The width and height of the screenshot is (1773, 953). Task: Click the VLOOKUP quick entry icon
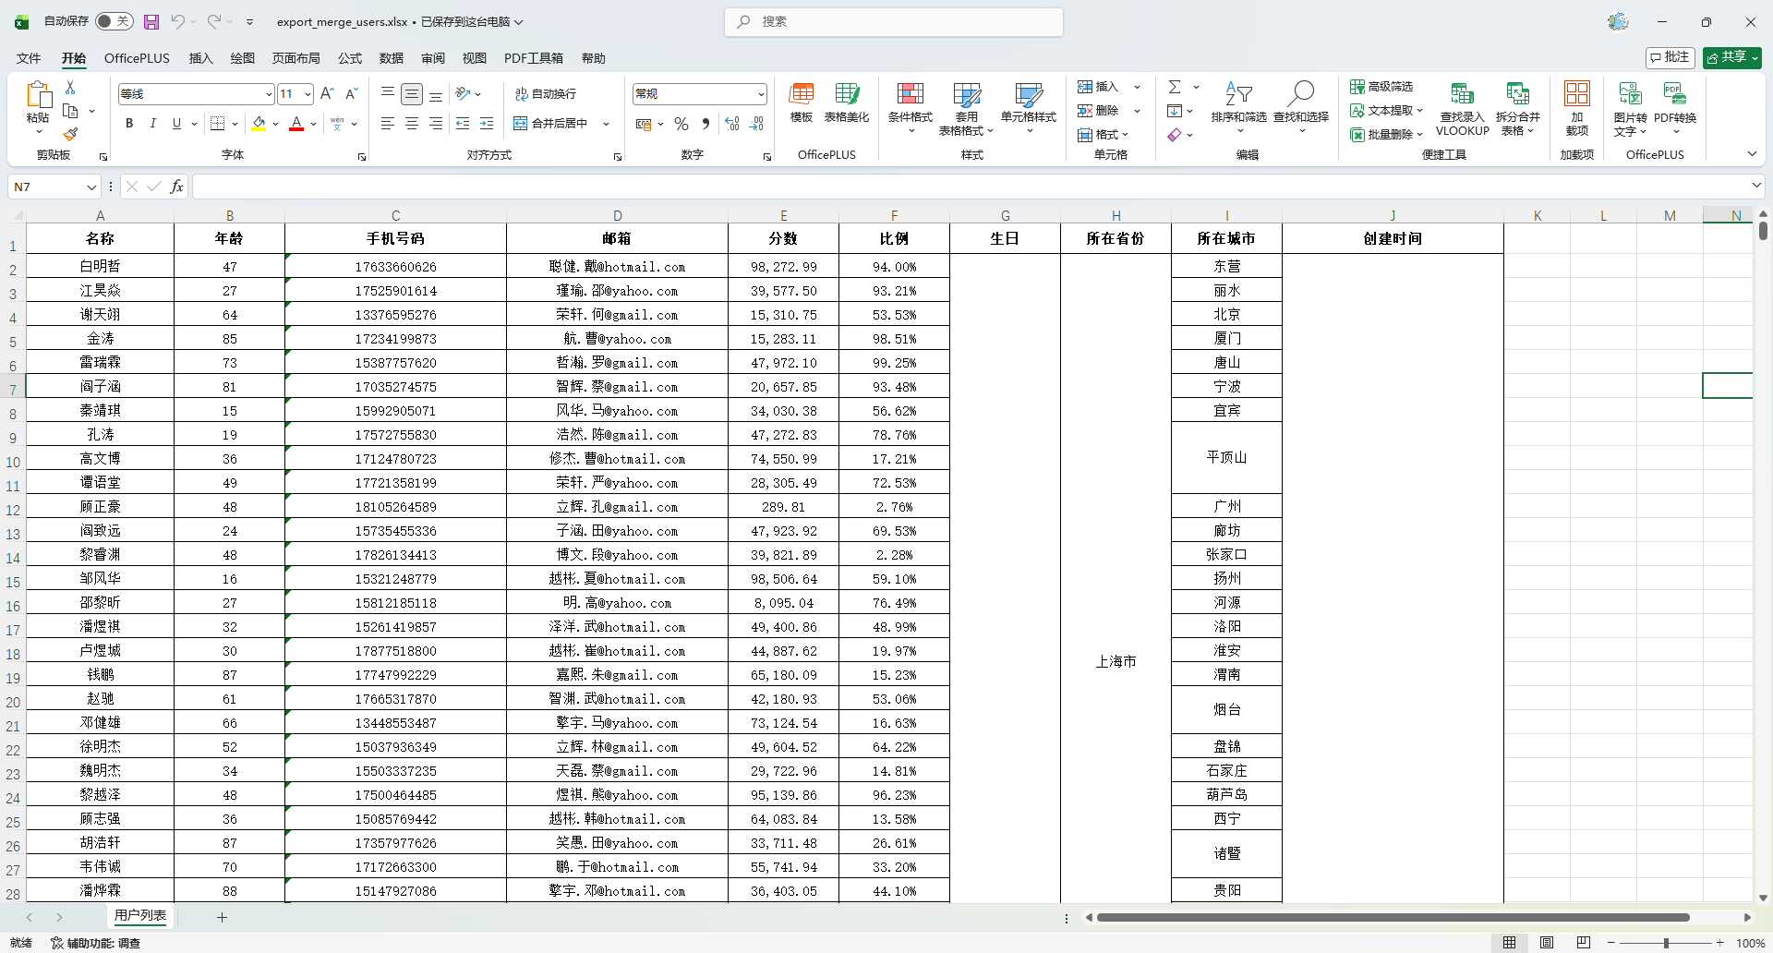point(1462,93)
